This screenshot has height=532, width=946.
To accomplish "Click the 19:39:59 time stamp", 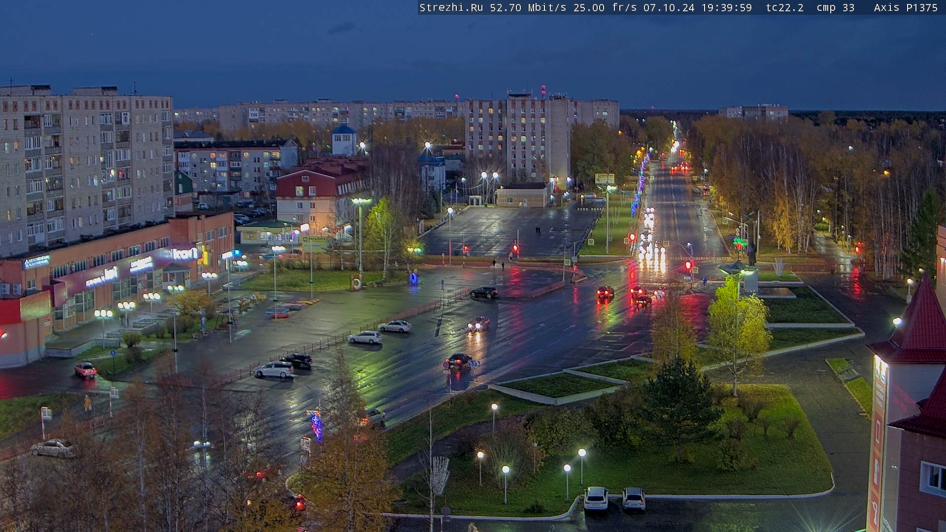I will pos(726,7).
